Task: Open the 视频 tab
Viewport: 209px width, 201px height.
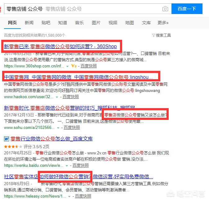Action: (113, 23)
